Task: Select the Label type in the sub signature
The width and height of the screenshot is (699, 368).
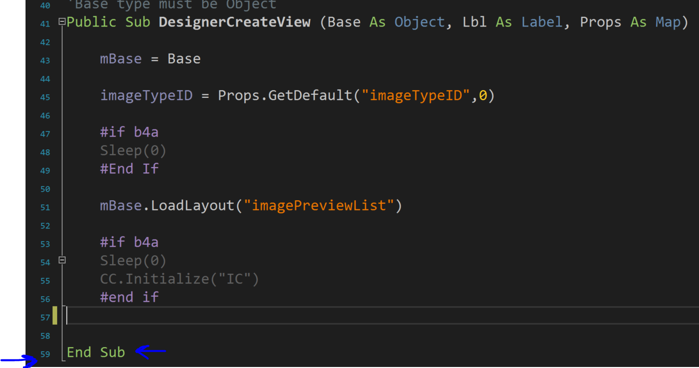Action: point(542,22)
